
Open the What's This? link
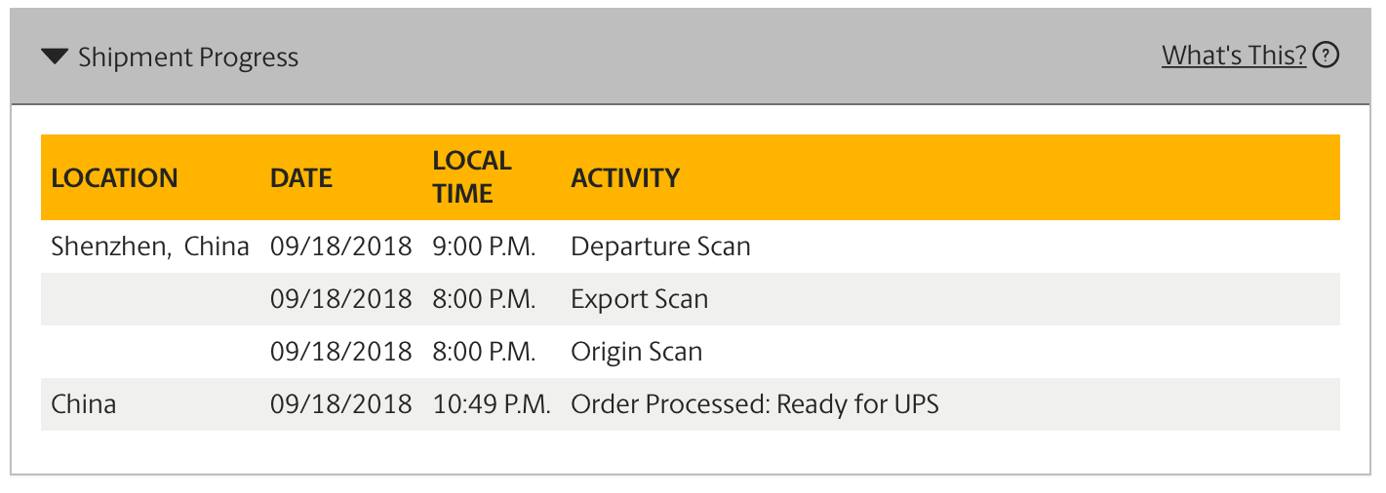tap(1234, 56)
